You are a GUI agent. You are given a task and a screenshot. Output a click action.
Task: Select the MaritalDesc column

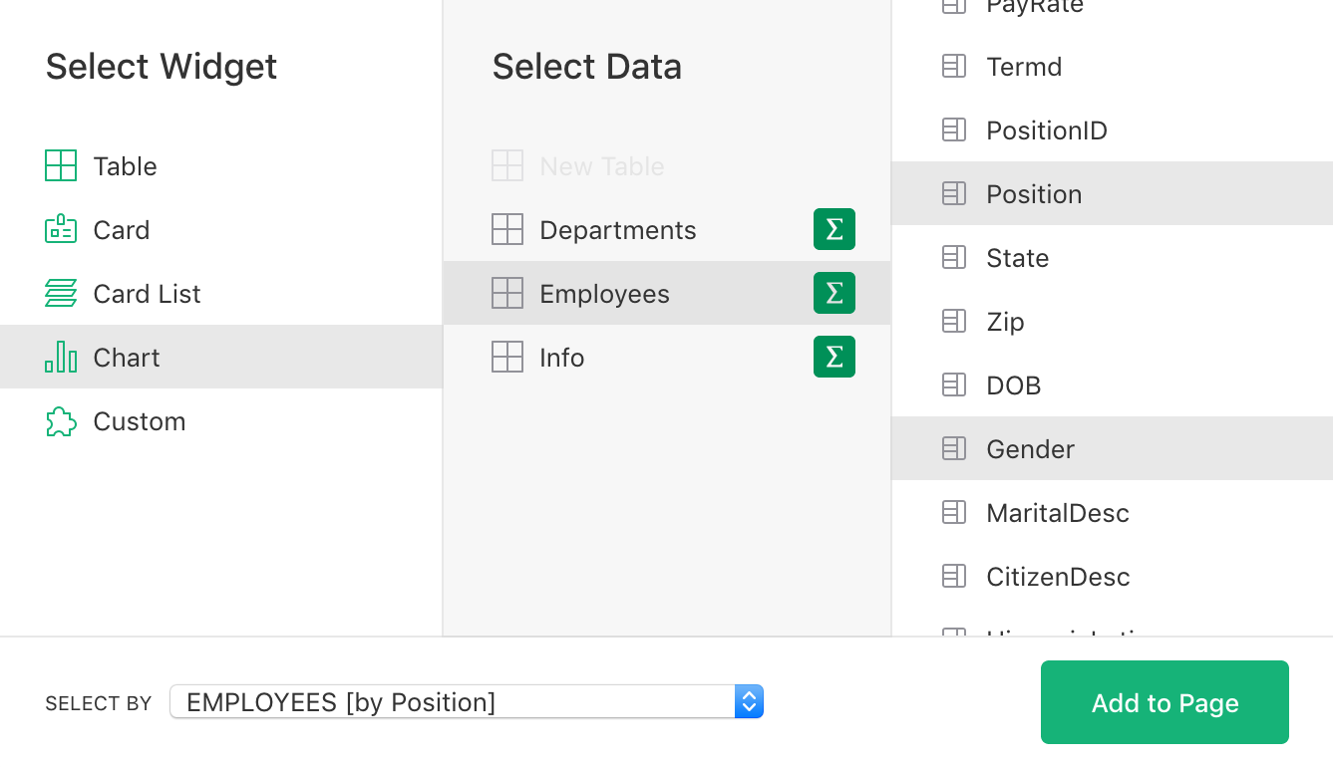click(1057, 512)
